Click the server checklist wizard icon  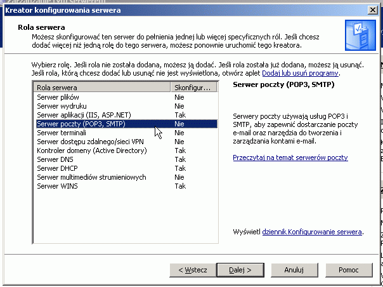pos(360,35)
